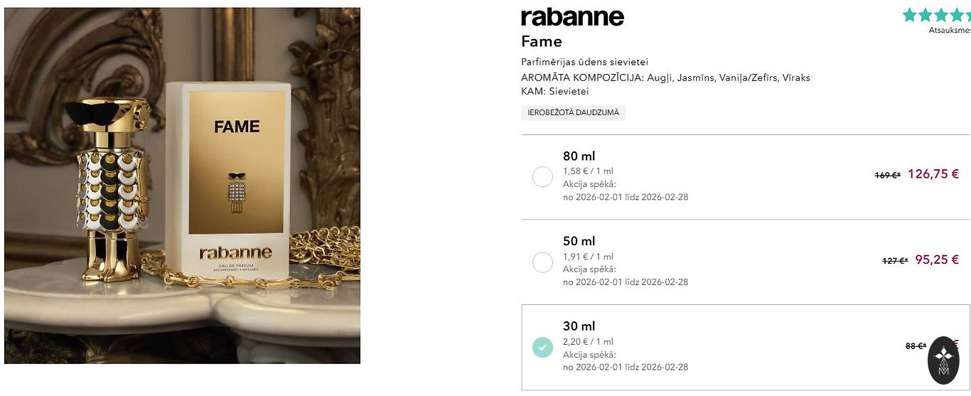Click the AROMĀTA KOMPOZĪCIJA description line
Viewport: 971px width, 396px height.
tap(665, 77)
